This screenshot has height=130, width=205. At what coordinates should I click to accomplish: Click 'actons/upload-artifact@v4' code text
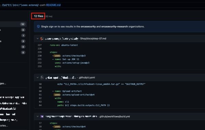pos(79,95)
